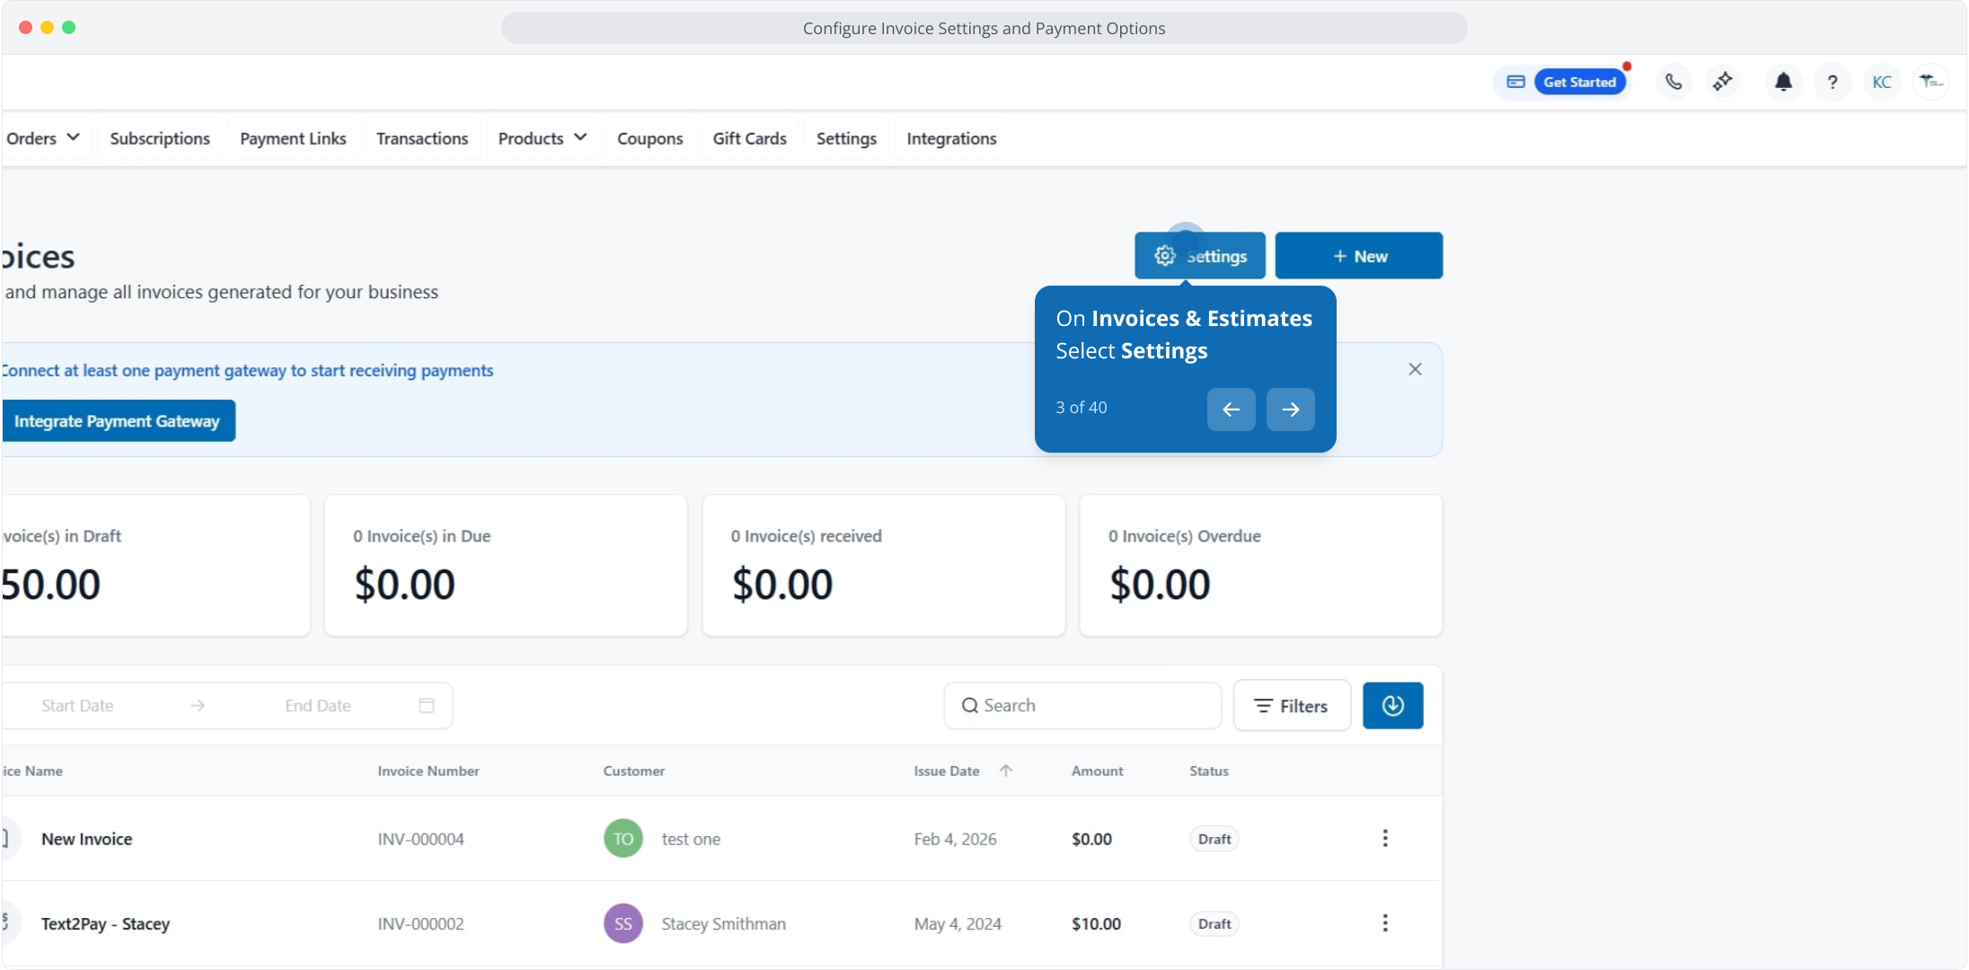Screen dimensions: 1969x970
Task: Open the AI sparkle assistant icon
Action: click(x=1722, y=82)
